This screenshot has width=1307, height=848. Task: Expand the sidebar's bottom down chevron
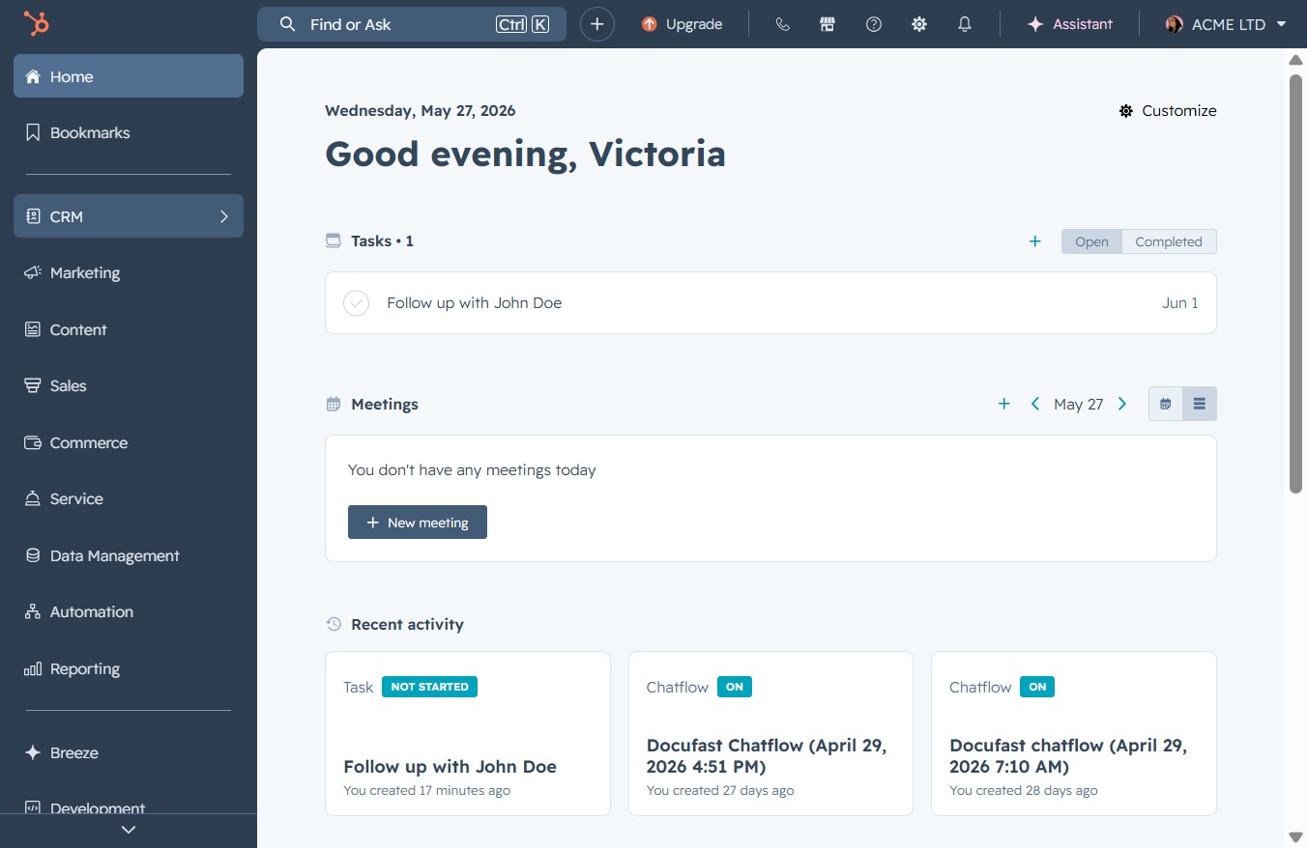point(129,830)
